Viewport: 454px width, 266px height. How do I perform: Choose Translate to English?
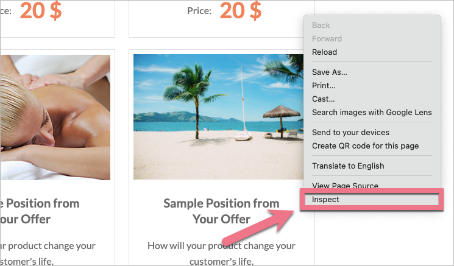click(348, 166)
